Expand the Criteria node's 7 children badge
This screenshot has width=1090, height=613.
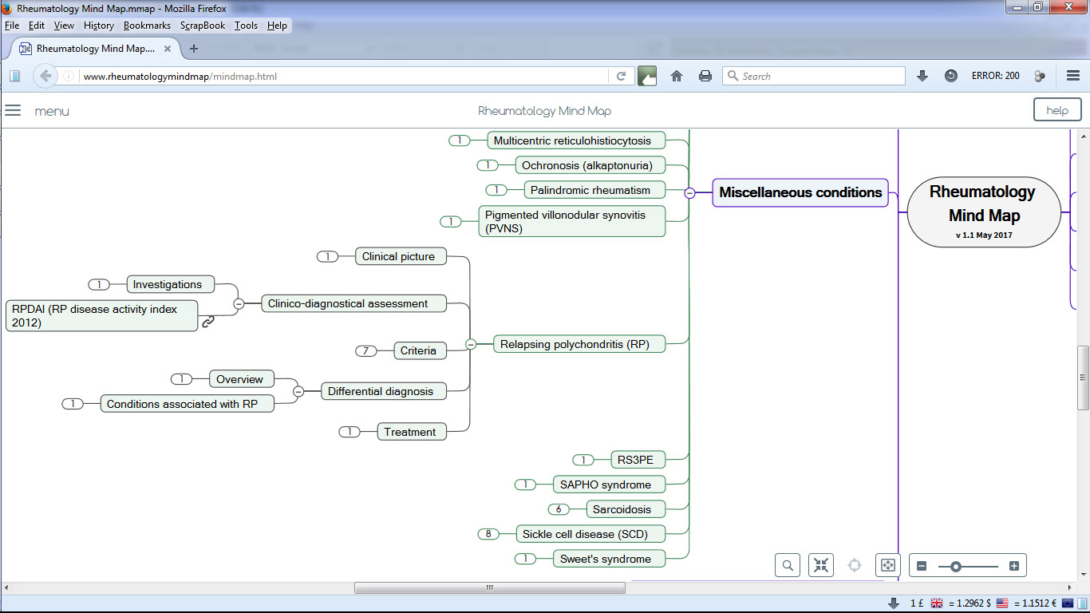[365, 350]
